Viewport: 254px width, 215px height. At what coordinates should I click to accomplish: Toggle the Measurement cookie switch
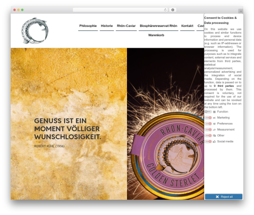click(x=208, y=130)
